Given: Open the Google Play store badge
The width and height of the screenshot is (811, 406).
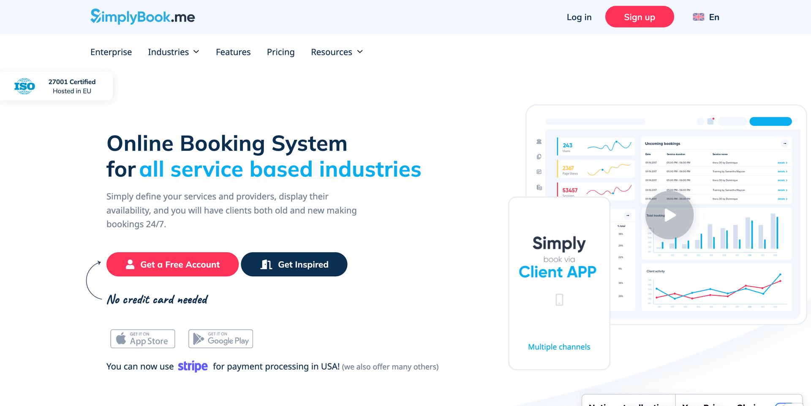Looking at the screenshot, I should 220,339.
